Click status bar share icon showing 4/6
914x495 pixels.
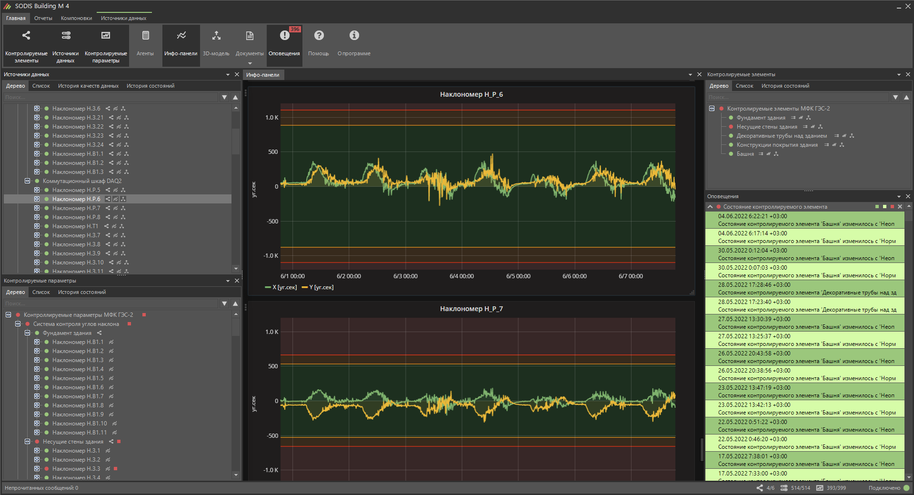point(760,488)
